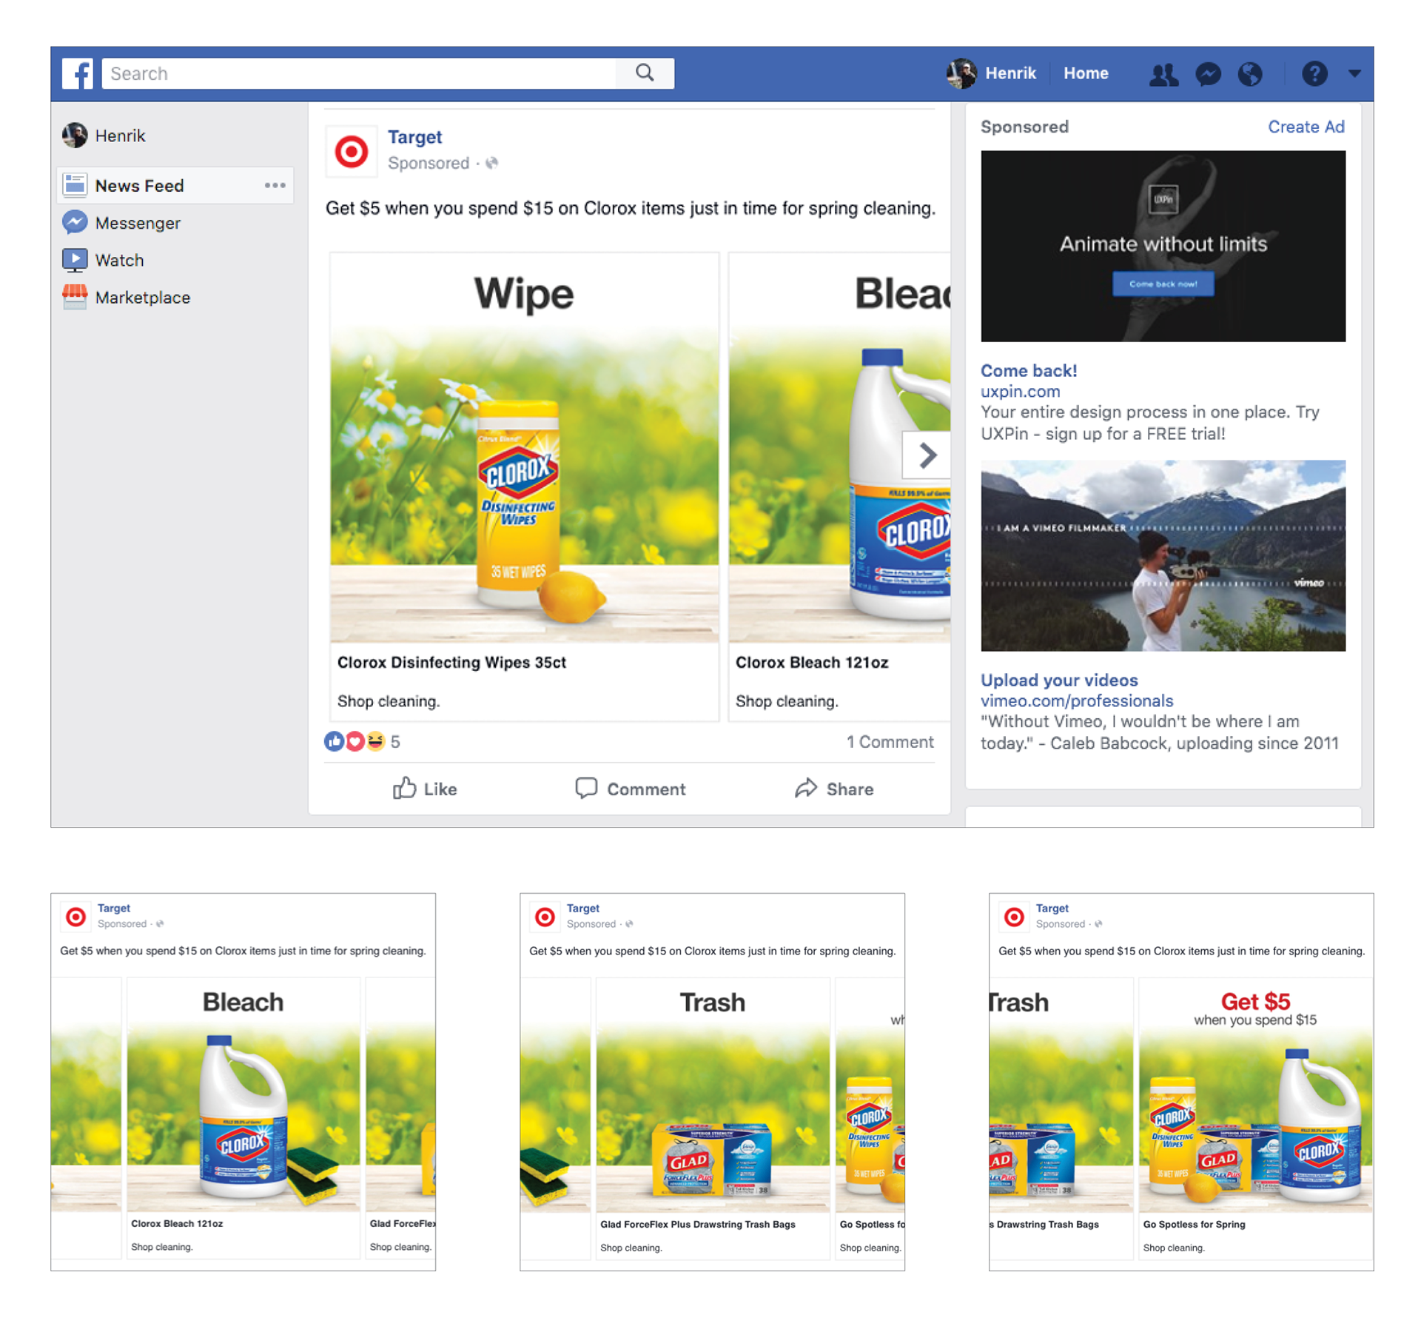1421x1318 pixels.
Task: Click the Target logo on the main post
Action: 351,151
